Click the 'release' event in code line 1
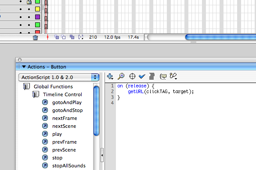This screenshot has height=170, width=256. [x=137, y=86]
